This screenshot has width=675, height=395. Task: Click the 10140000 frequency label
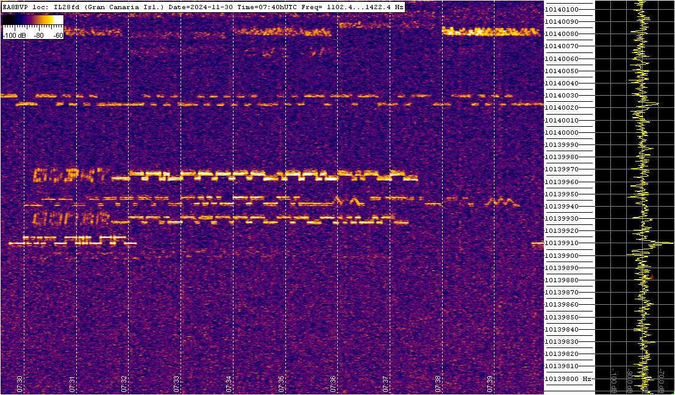point(562,132)
